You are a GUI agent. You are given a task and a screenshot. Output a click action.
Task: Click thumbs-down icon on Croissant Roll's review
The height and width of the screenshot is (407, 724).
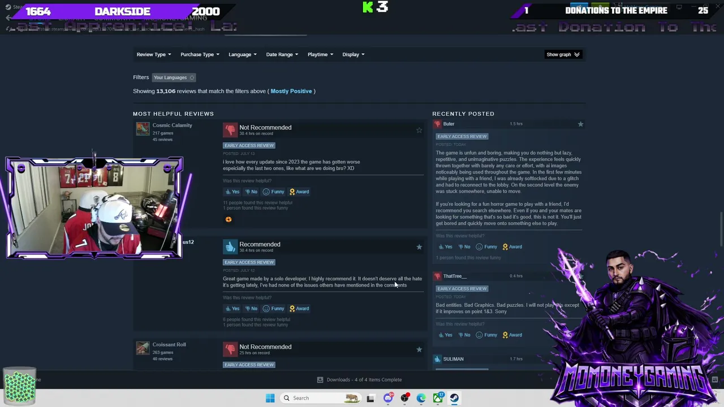click(x=230, y=349)
